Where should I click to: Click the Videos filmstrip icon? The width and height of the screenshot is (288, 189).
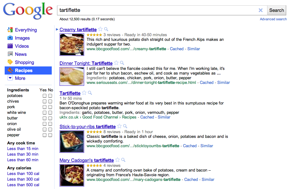coord(10,46)
